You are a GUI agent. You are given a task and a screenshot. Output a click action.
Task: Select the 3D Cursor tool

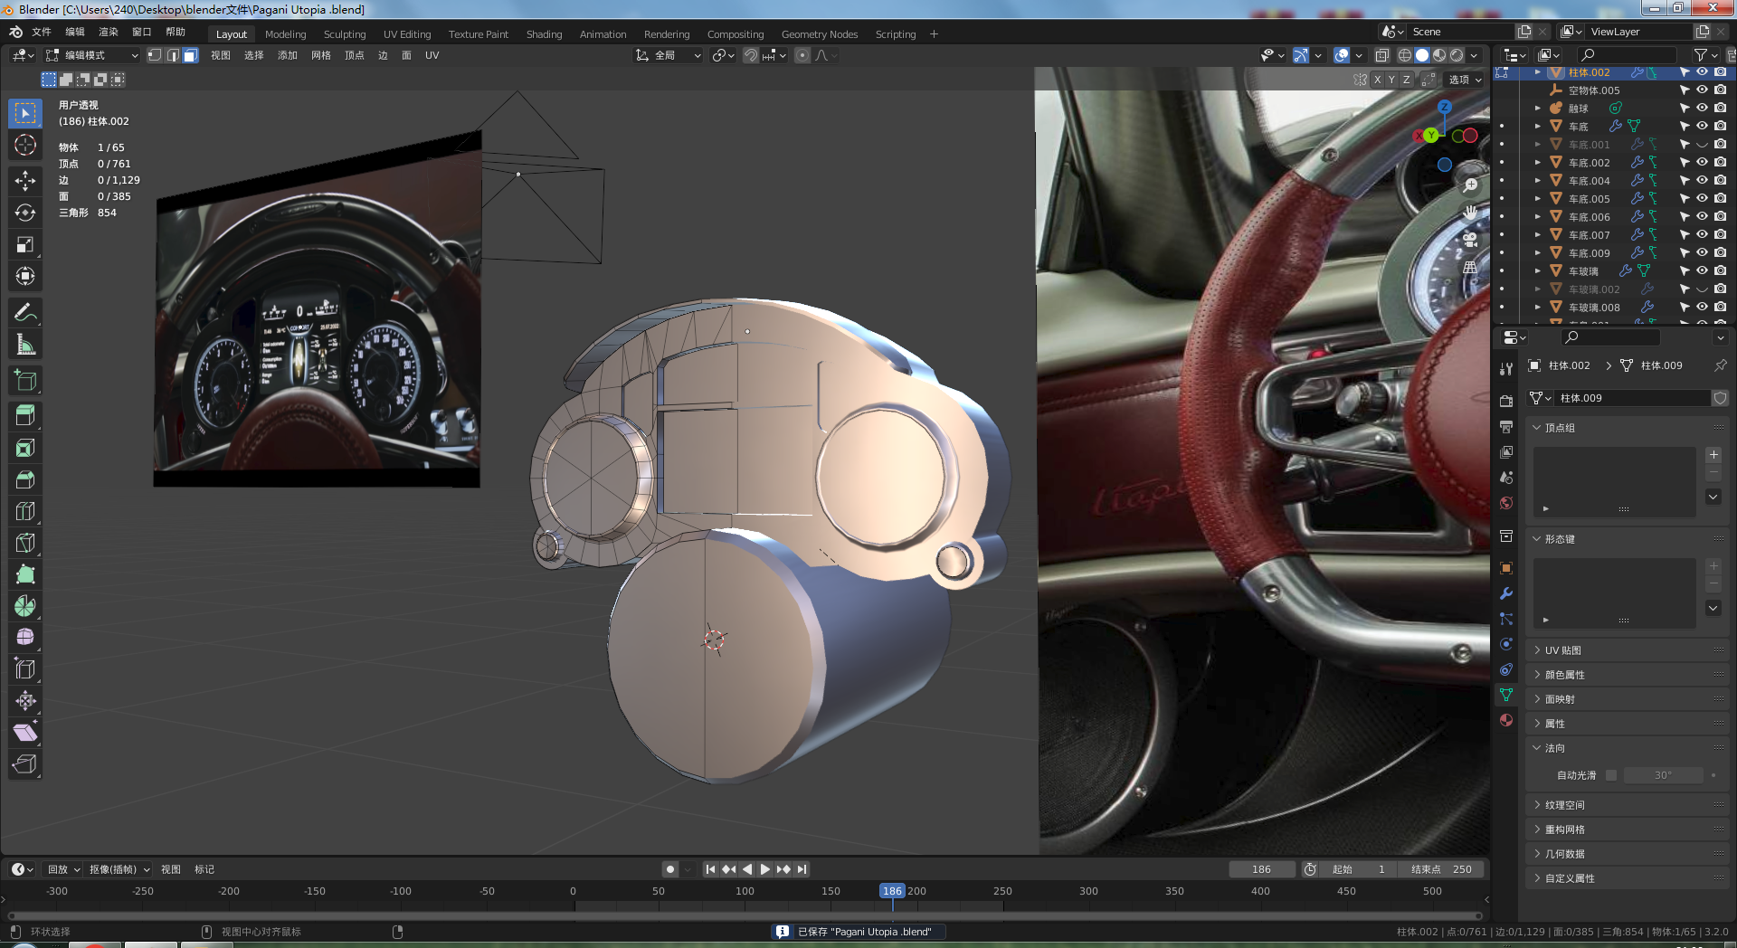click(x=25, y=145)
